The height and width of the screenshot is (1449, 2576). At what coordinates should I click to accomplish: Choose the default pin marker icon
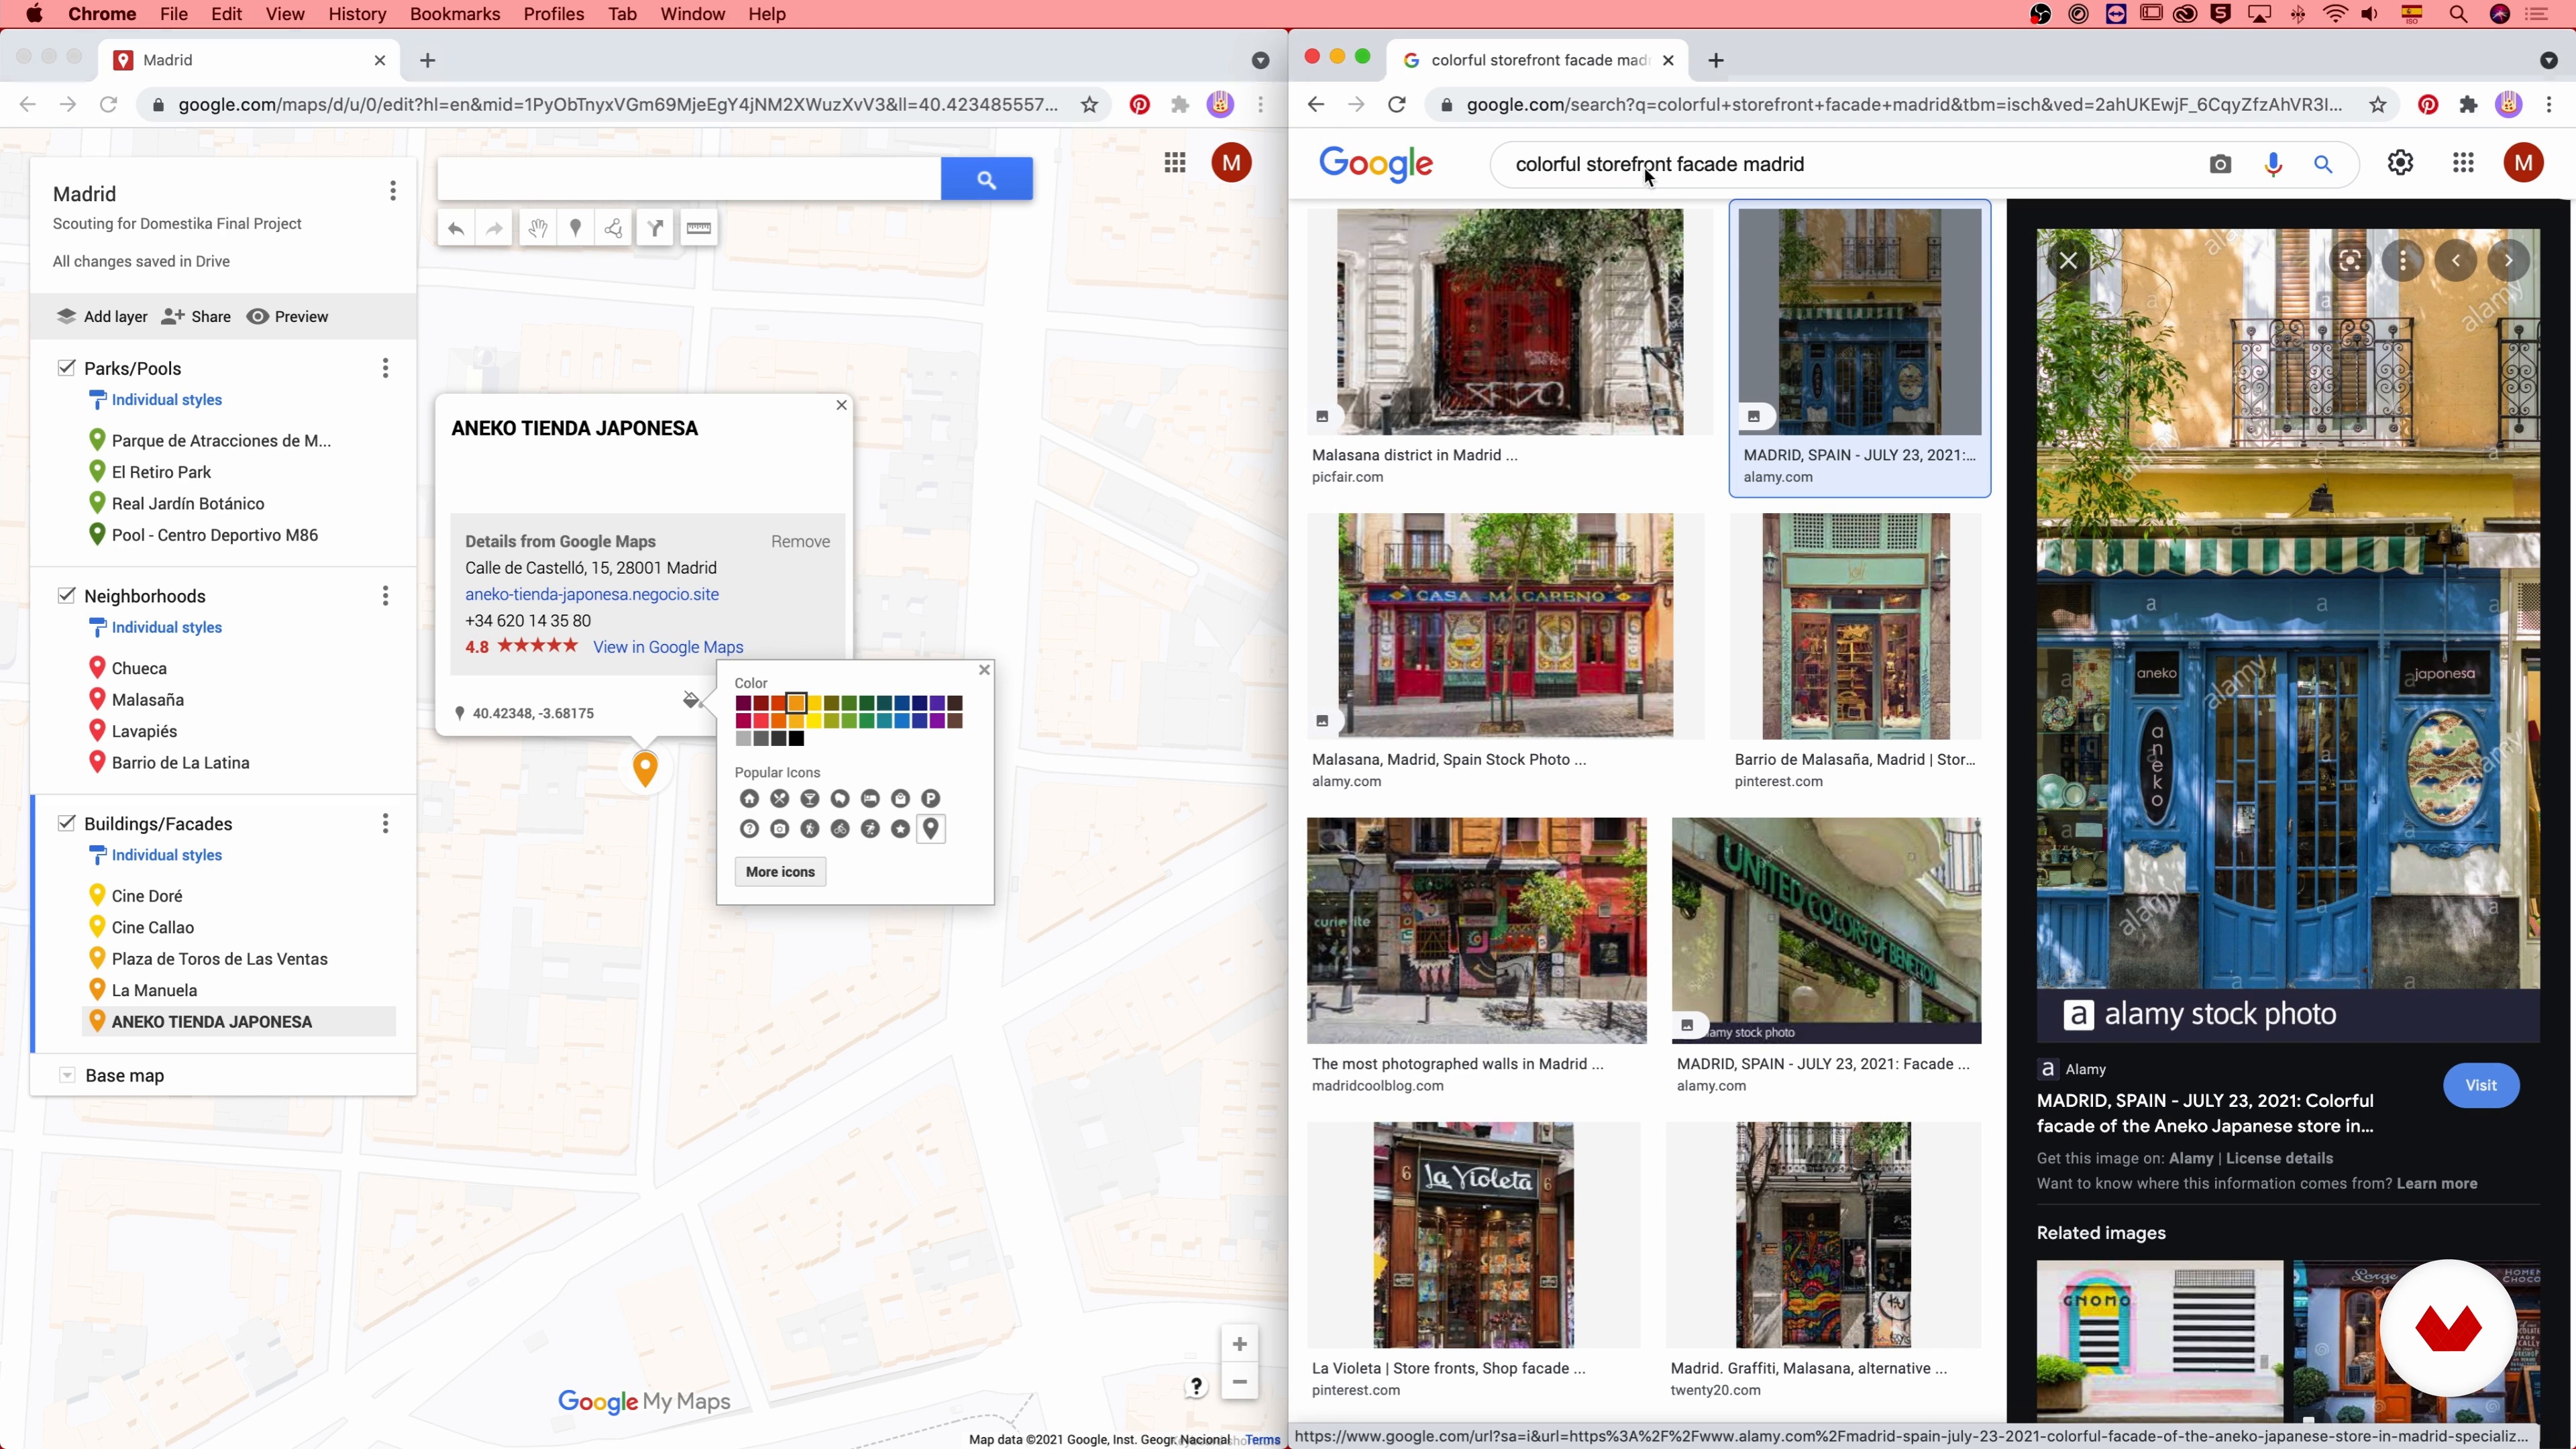[931, 828]
